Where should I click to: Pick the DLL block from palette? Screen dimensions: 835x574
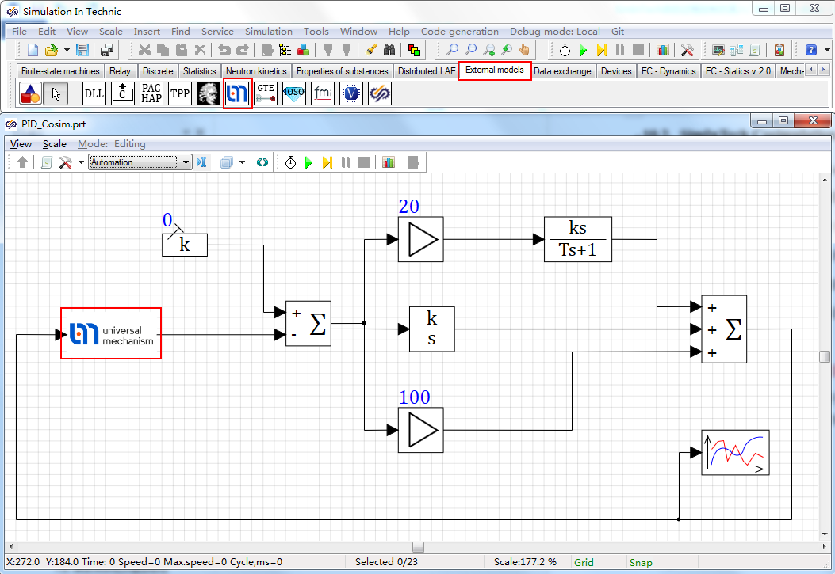pos(94,93)
